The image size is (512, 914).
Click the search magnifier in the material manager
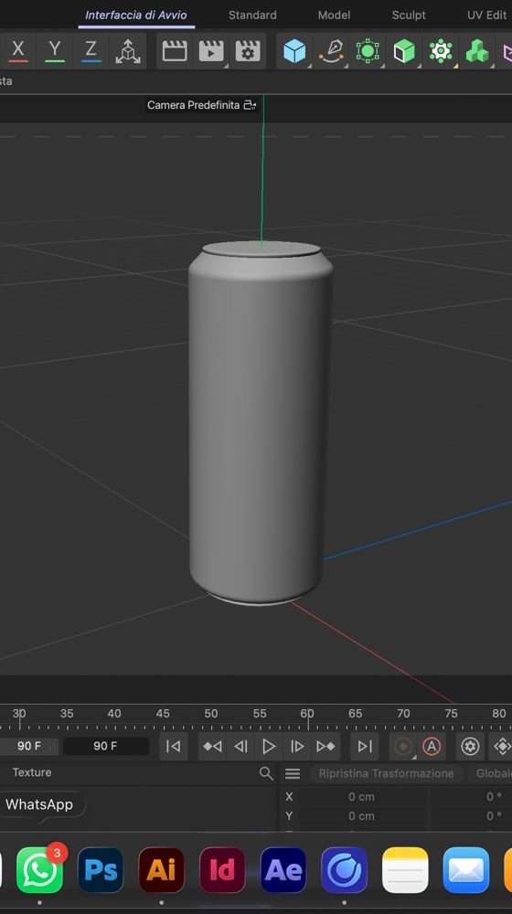266,773
